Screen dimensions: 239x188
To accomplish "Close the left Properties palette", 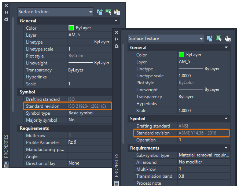I will tap(6, 5).
